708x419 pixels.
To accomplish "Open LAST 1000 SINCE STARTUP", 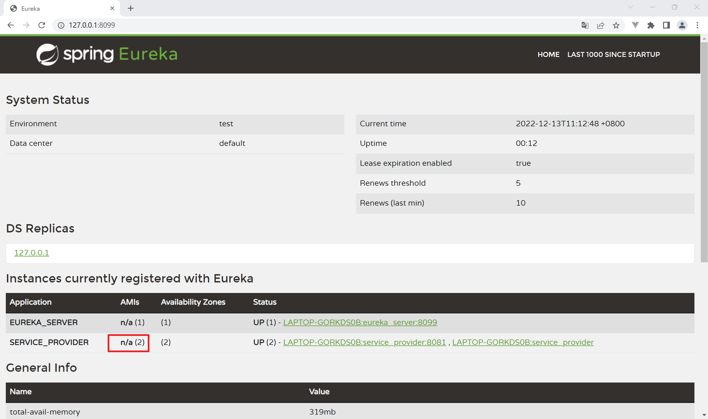I will pyautogui.click(x=613, y=54).
